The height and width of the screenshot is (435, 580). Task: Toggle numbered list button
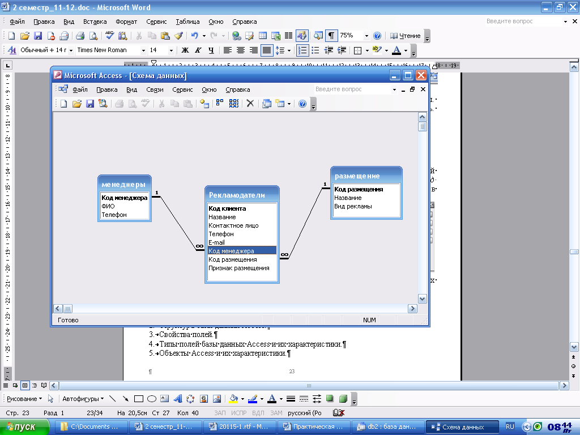pos(302,50)
